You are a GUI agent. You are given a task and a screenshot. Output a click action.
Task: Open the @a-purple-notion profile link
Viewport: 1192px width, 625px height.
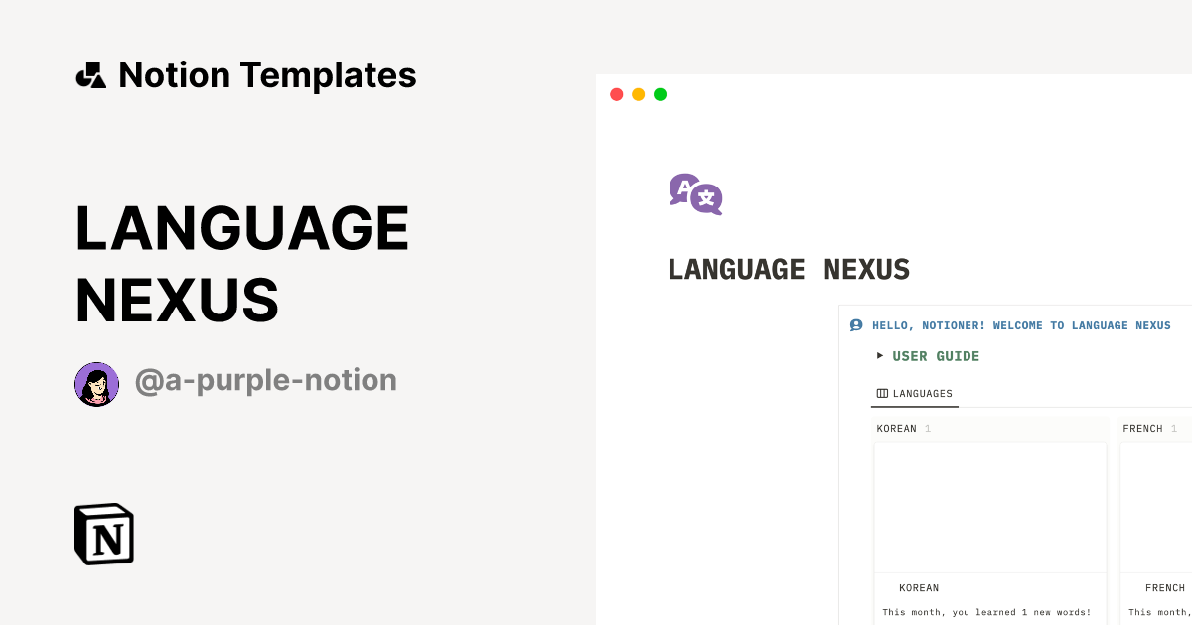click(266, 380)
